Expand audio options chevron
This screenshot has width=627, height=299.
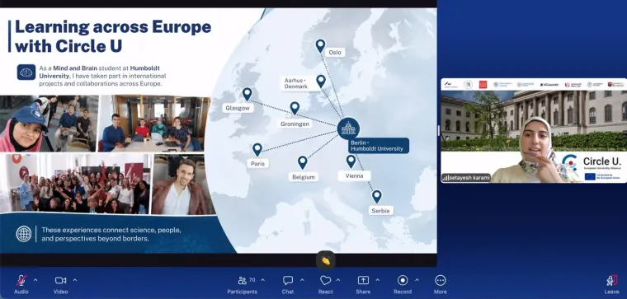click(35, 280)
